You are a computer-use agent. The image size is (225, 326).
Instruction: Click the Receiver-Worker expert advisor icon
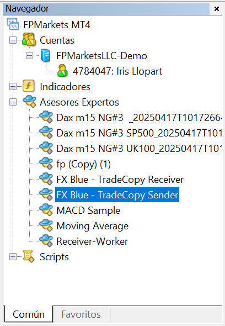(x=46, y=241)
